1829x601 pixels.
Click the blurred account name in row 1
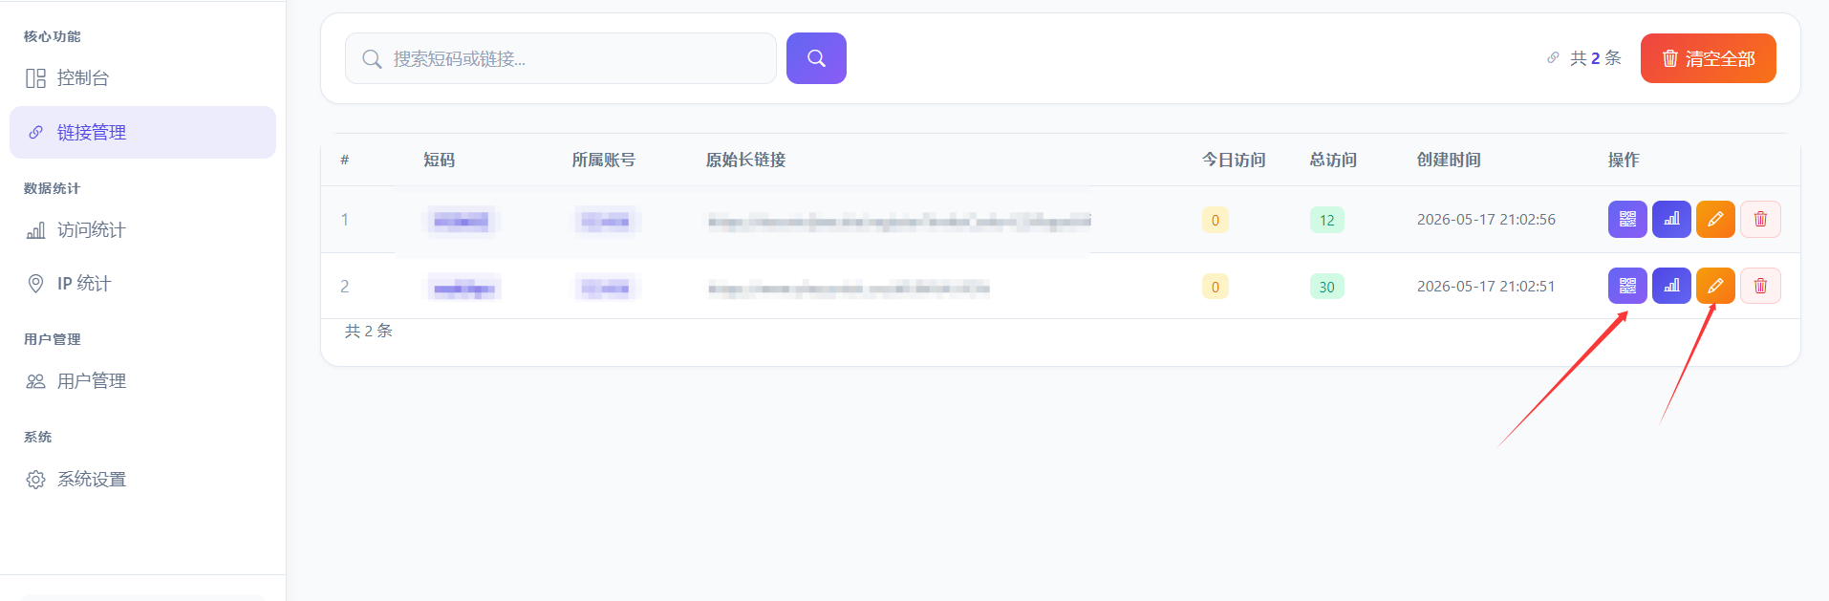tap(607, 221)
